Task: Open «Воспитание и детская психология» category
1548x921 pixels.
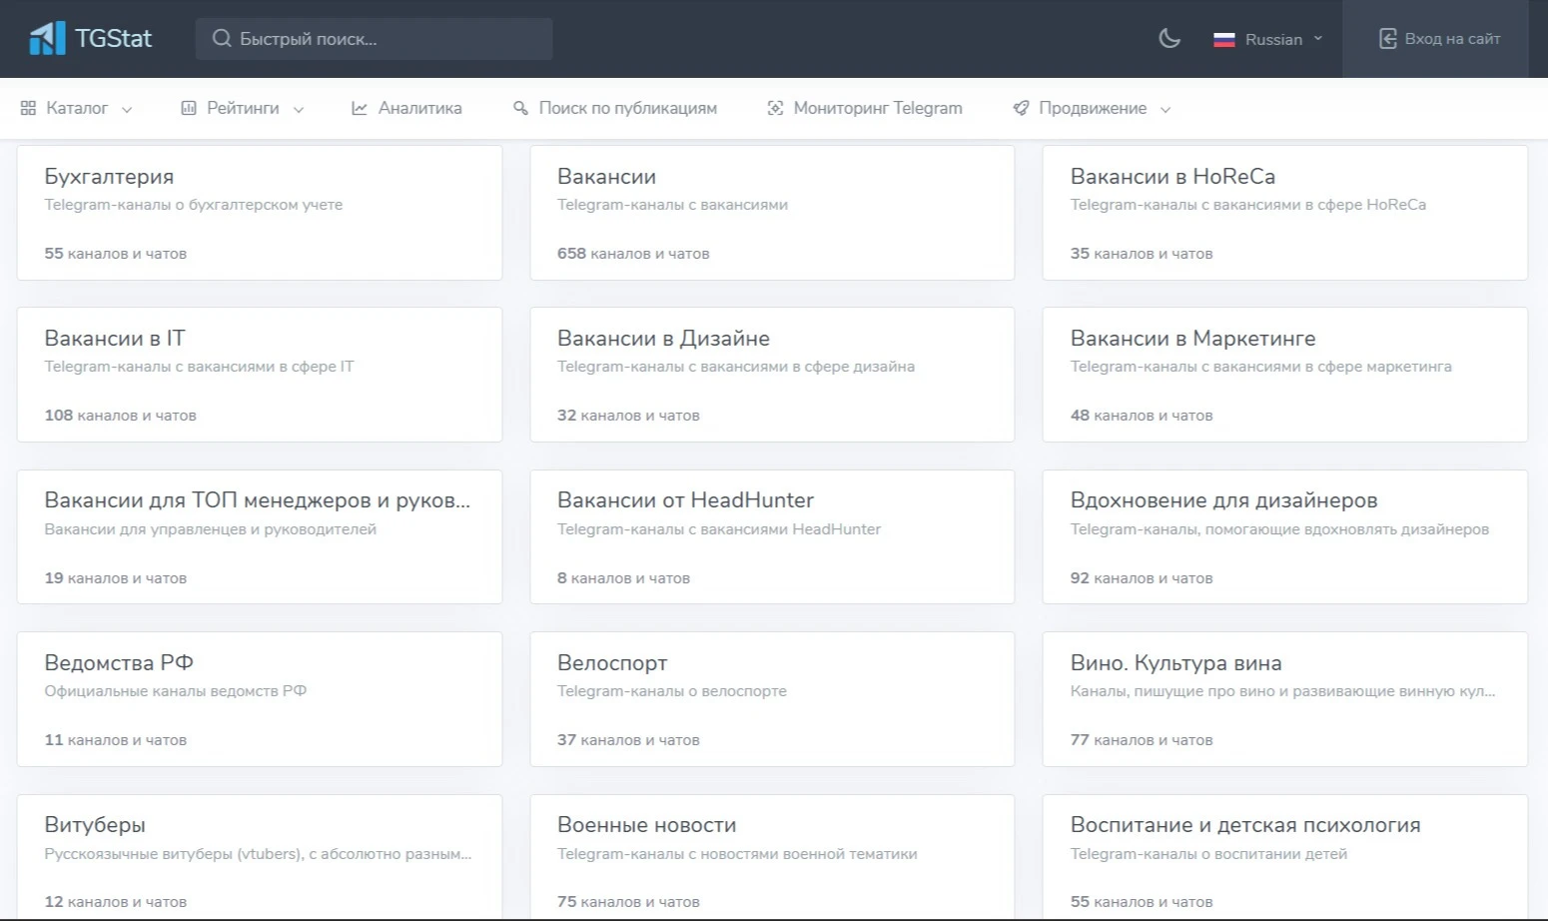Action: [x=1284, y=857]
